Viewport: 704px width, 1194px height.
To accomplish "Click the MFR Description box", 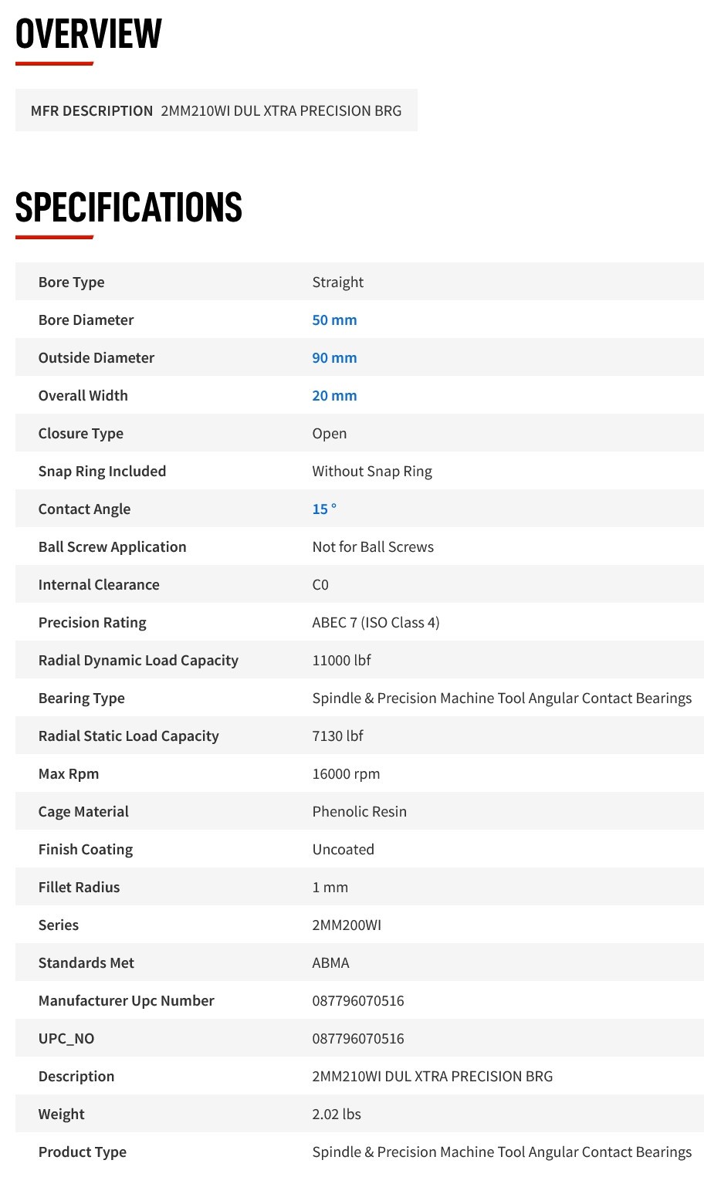I will 216,110.
